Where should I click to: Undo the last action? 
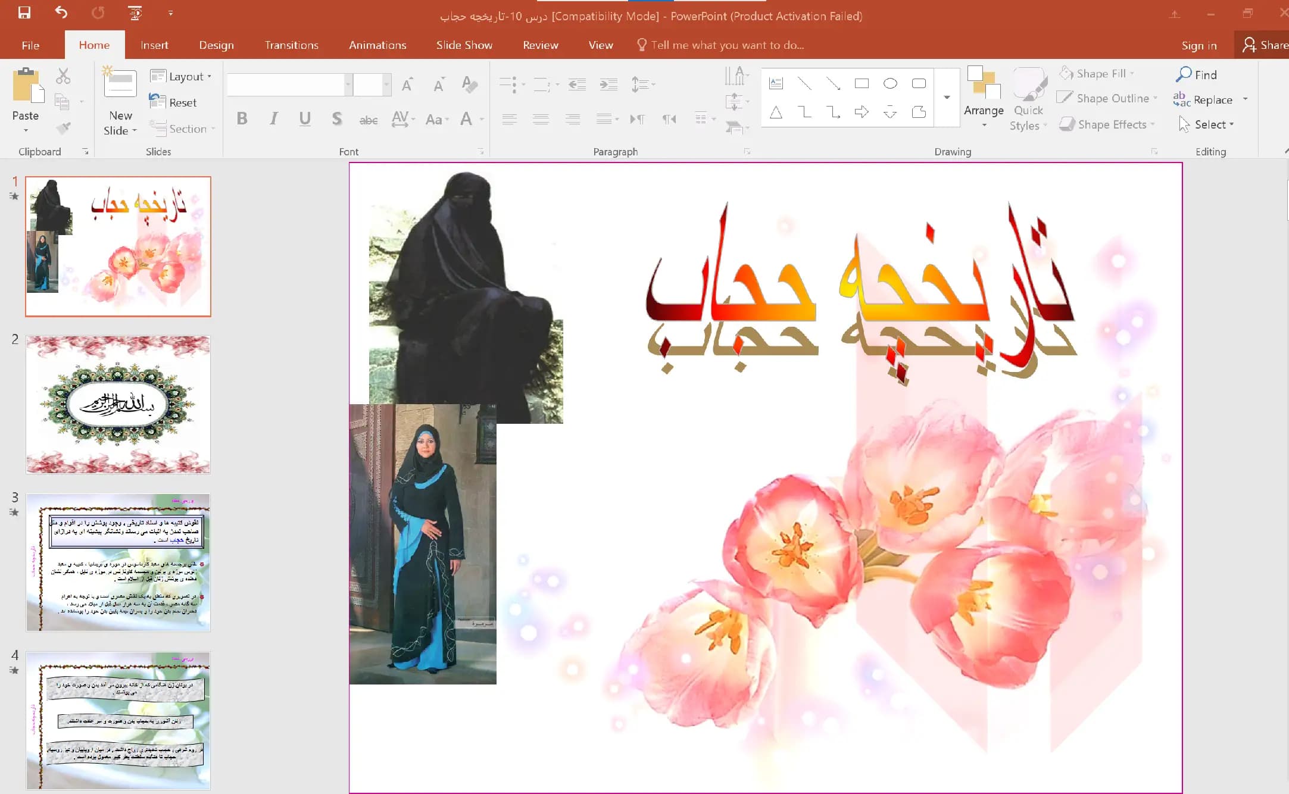click(61, 12)
